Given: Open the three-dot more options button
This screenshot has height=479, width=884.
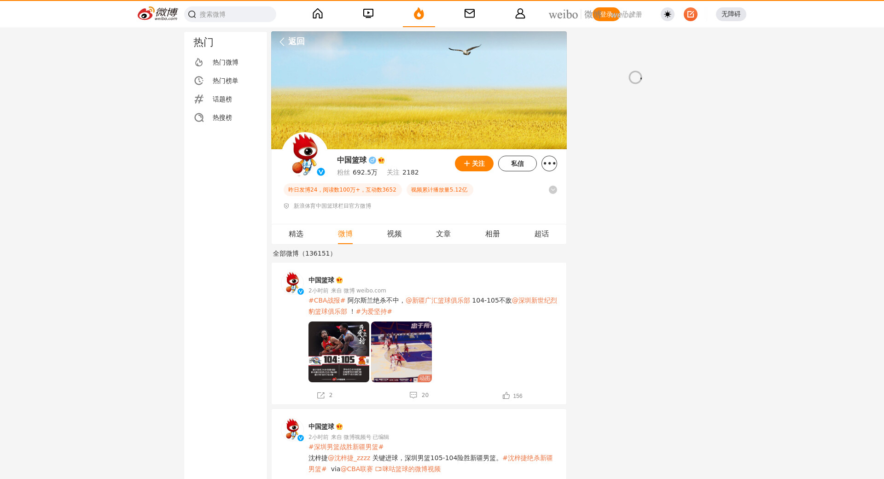Looking at the screenshot, I should coord(549,164).
